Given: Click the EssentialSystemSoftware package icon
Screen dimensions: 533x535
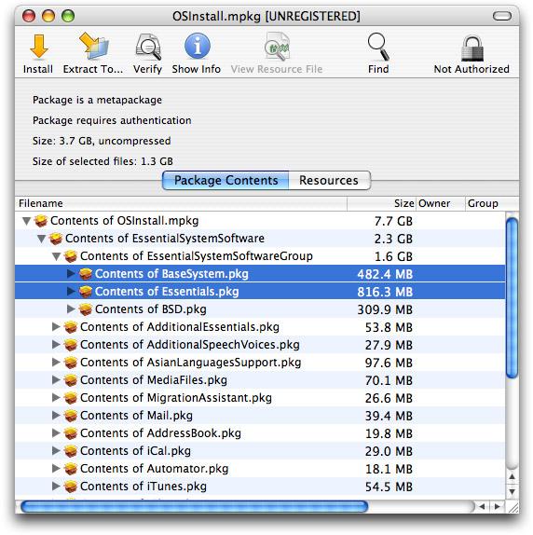Looking at the screenshot, I should (56, 239).
